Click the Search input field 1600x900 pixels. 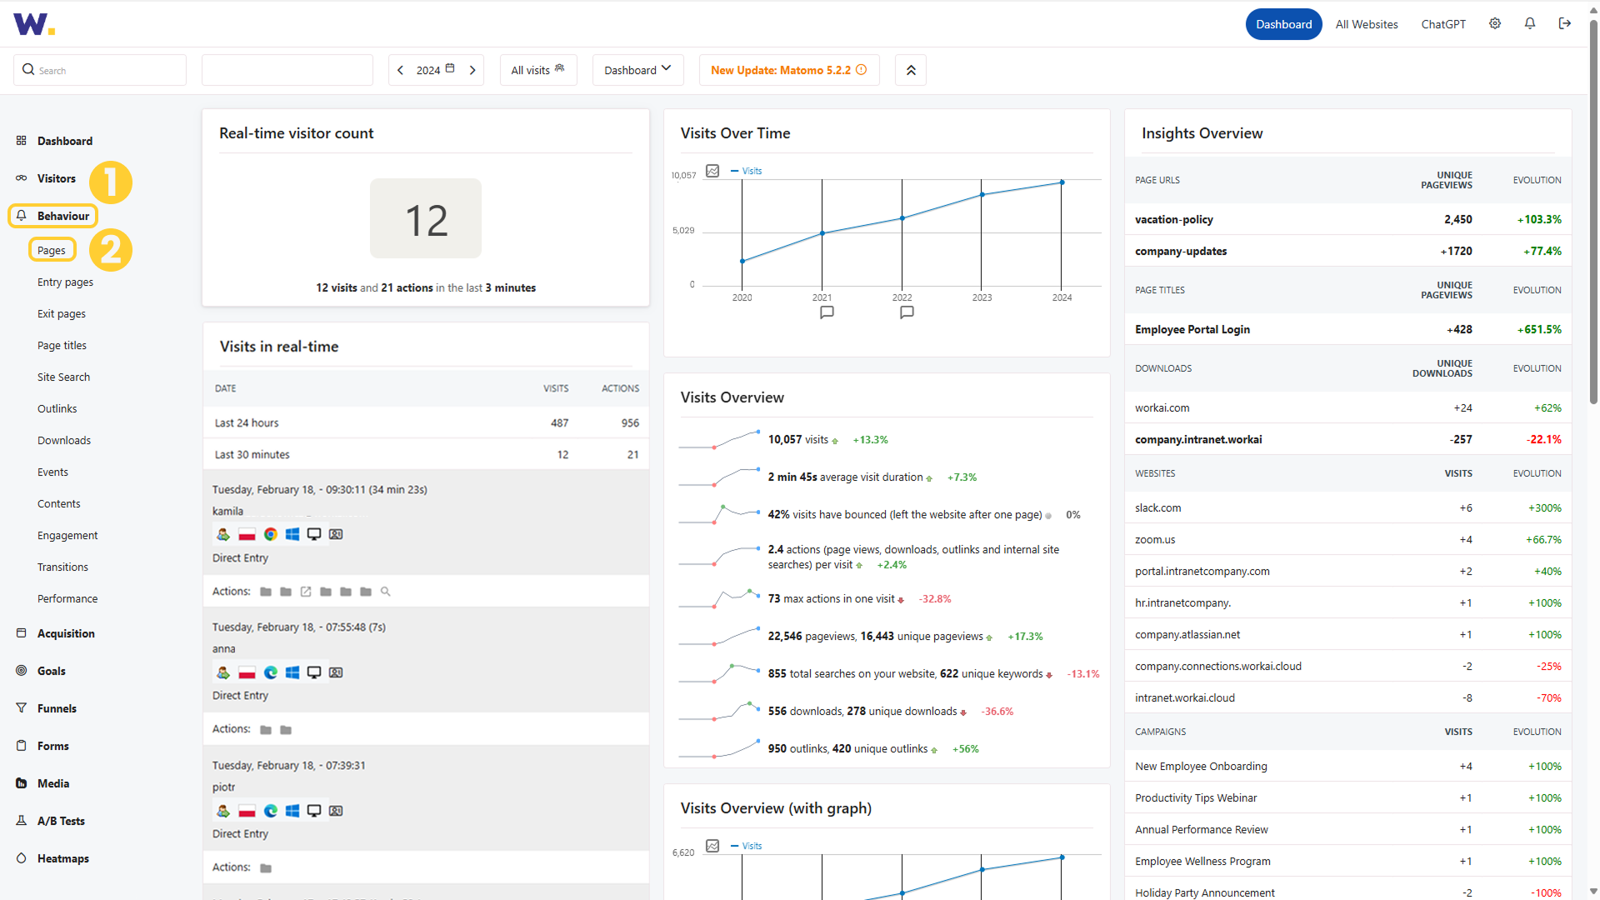tap(100, 70)
